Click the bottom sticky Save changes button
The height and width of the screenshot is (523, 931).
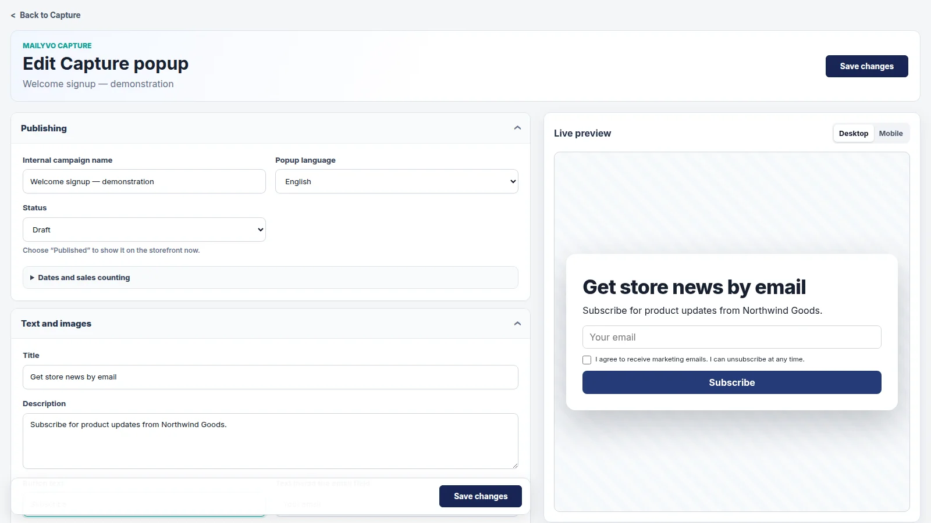[x=481, y=496]
